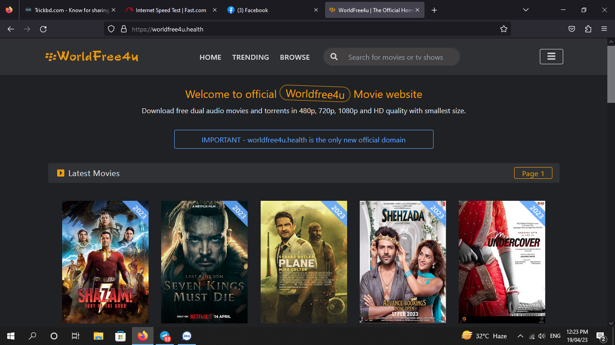Open Task View on the taskbar
The width and height of the screenshot is (615, 345).
(76, 336)
